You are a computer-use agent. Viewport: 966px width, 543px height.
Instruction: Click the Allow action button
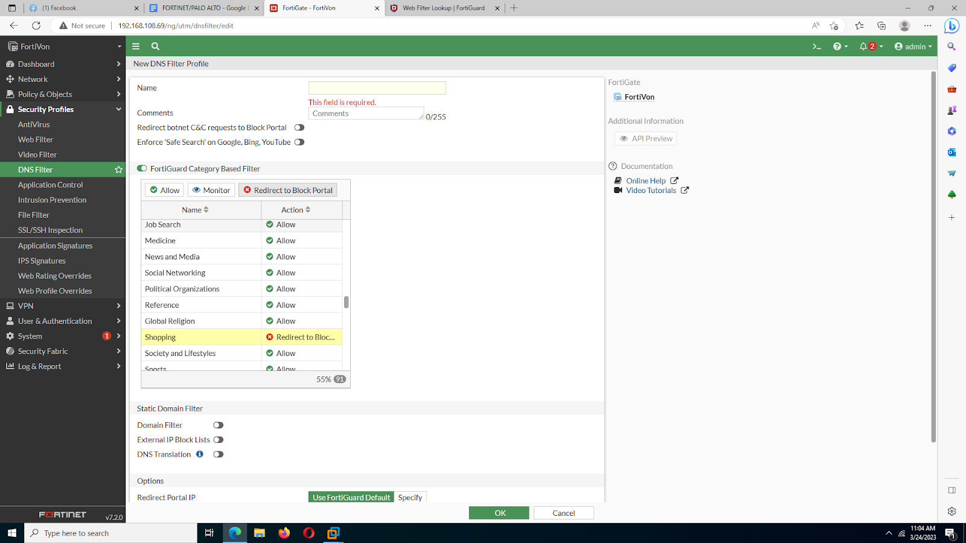point(164,190)
